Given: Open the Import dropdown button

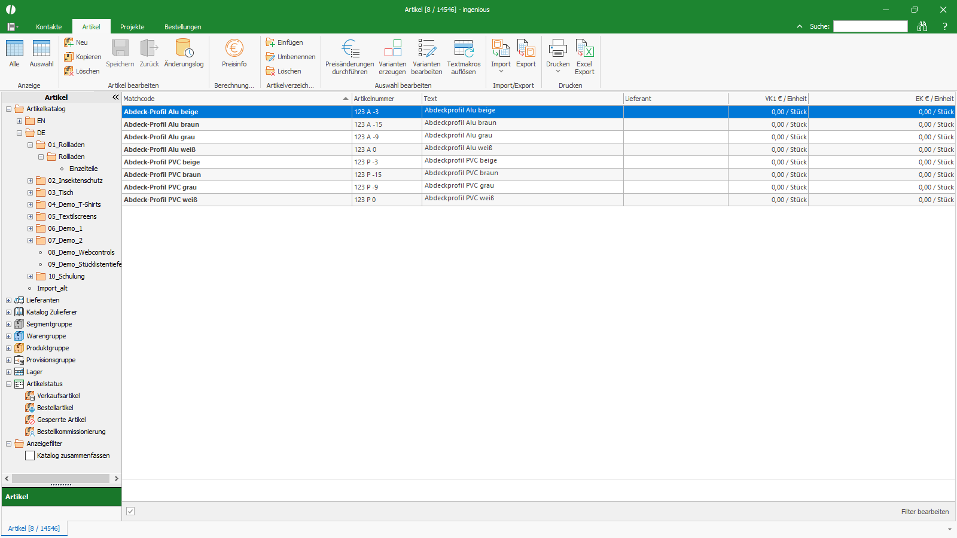Looking at the screenshot, I should [501, 57].
